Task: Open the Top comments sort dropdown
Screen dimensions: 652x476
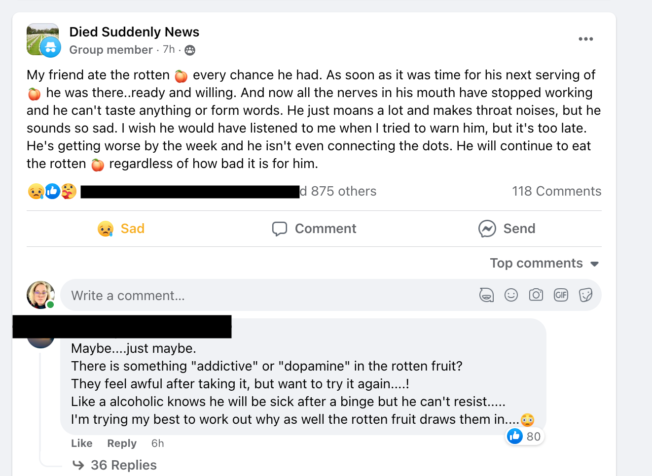Action: tap(544, 263)
